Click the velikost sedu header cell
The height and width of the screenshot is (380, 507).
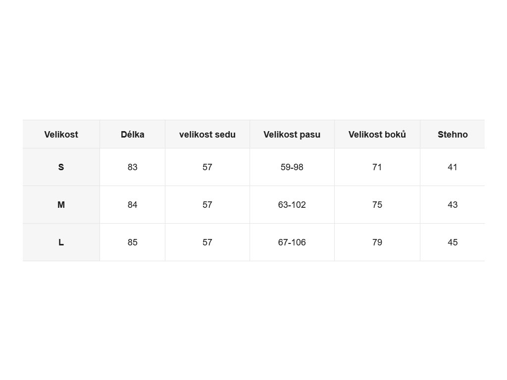(x=207, y=135)
